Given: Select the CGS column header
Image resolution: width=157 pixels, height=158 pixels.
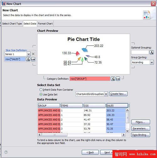Looking at the screenshot, I should [x=95, y=105].
